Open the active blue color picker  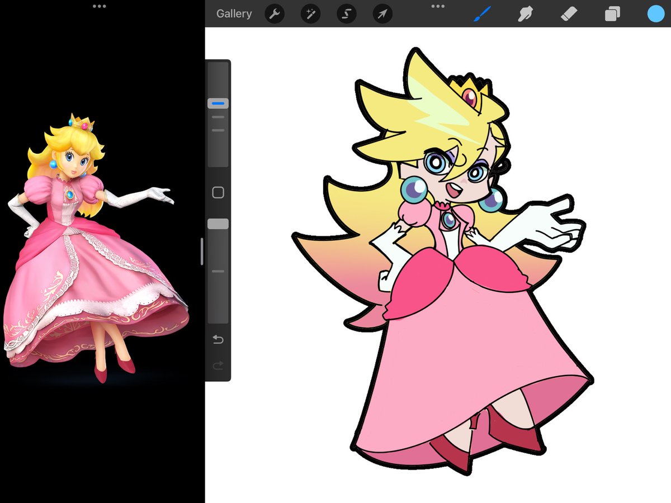pos(656,14)
